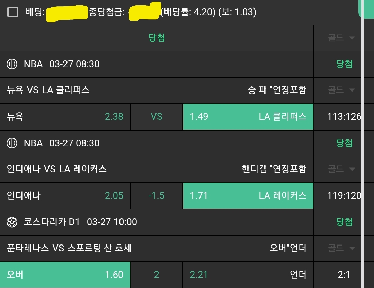Click the basketball icon for 인디애나 match
Viewport: 374px width, 288px height.
pos(12,143)
